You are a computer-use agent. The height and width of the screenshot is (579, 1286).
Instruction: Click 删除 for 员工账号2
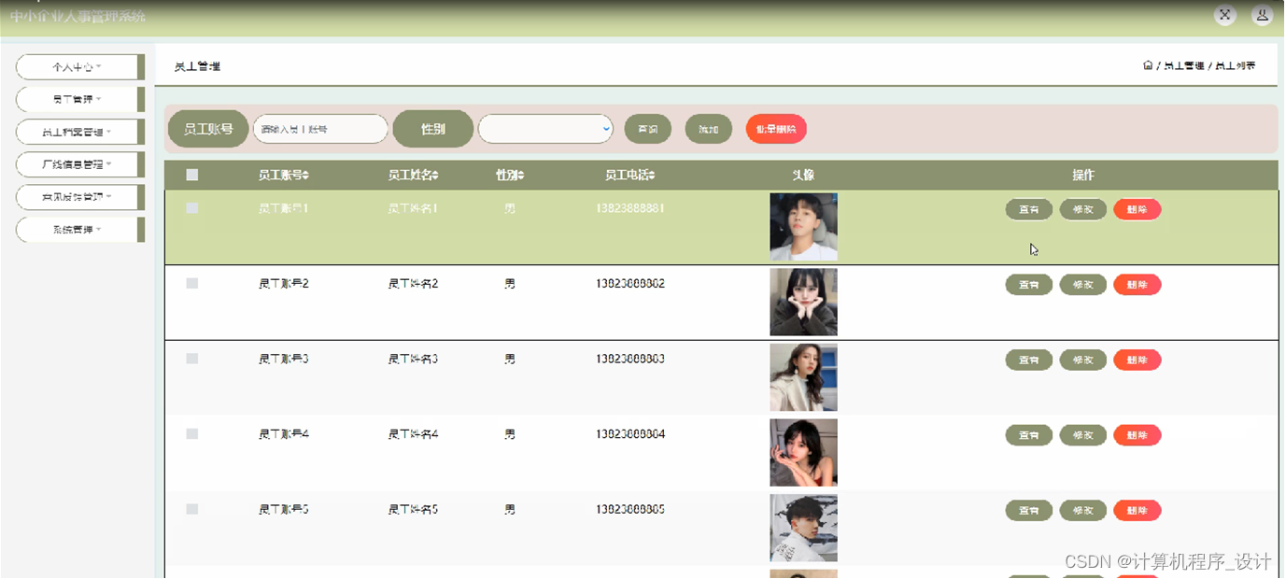tap(1138, 285)
